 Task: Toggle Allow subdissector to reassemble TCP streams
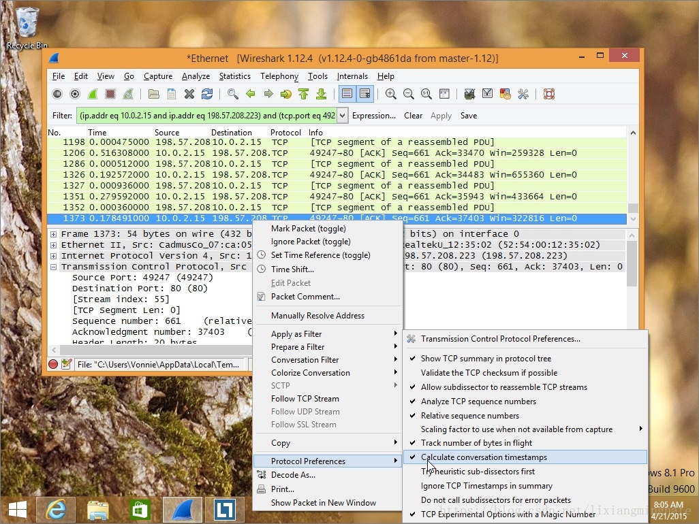525,387
